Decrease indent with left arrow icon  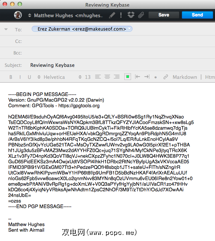coord(137,77)
